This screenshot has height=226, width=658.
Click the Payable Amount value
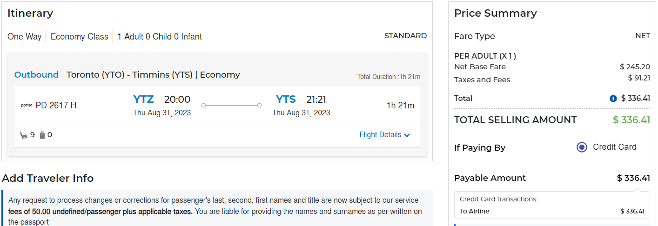(x=633, y=178)
